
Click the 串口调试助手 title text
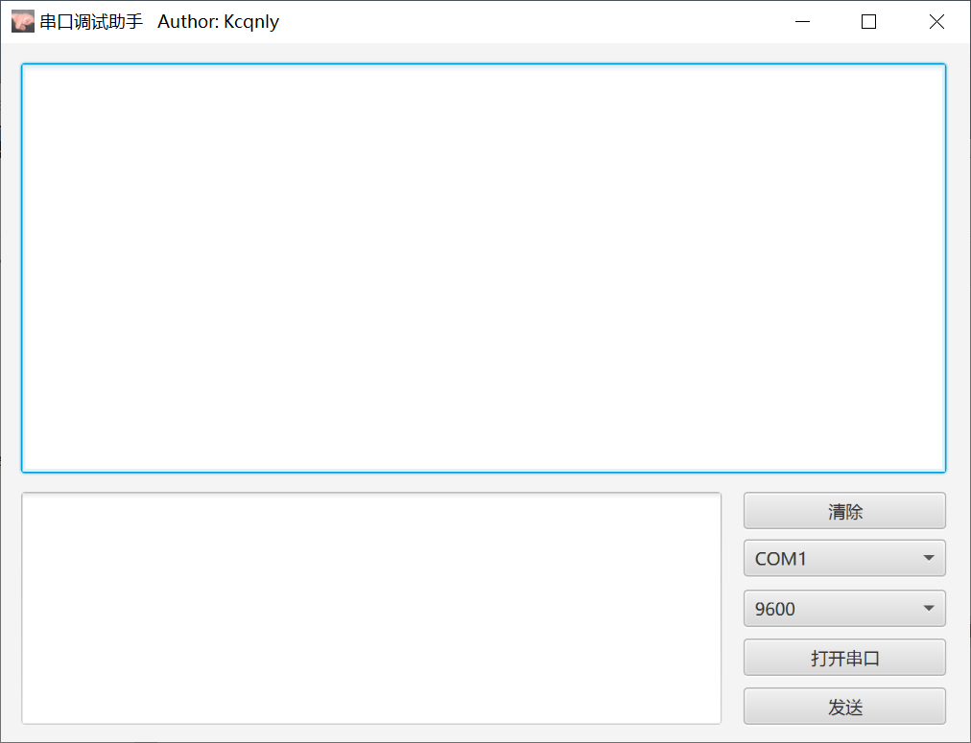click(85, 21)
